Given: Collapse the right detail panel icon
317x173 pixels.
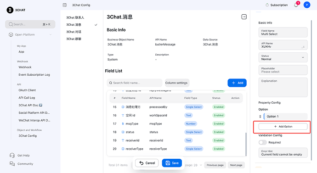Looking at the screenshot, I should pos(244,17).
